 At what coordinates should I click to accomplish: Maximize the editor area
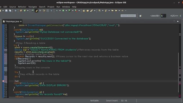tap(178, 21)
